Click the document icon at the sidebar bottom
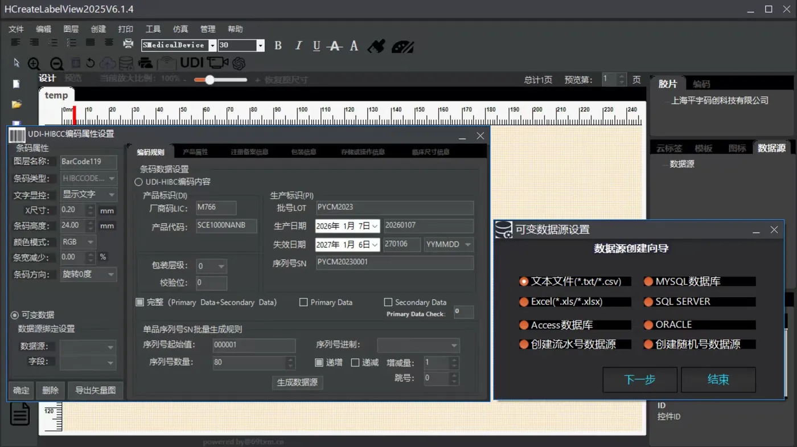Image resolution: width=797 pixels, height=447 pixels. (19, 414)
